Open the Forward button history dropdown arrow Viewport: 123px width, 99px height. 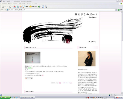tap(12, 7)
